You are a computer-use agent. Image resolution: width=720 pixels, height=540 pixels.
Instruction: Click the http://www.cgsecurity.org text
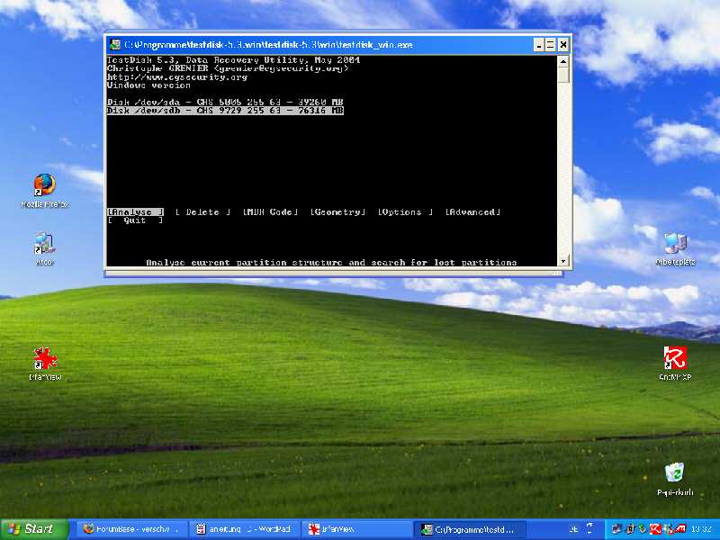coord(177,77)
